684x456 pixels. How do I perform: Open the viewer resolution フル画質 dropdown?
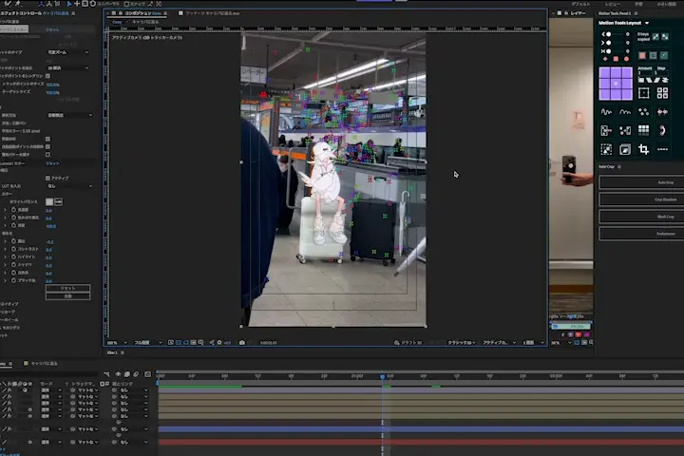pyautogui.click(x=143, y=342)
